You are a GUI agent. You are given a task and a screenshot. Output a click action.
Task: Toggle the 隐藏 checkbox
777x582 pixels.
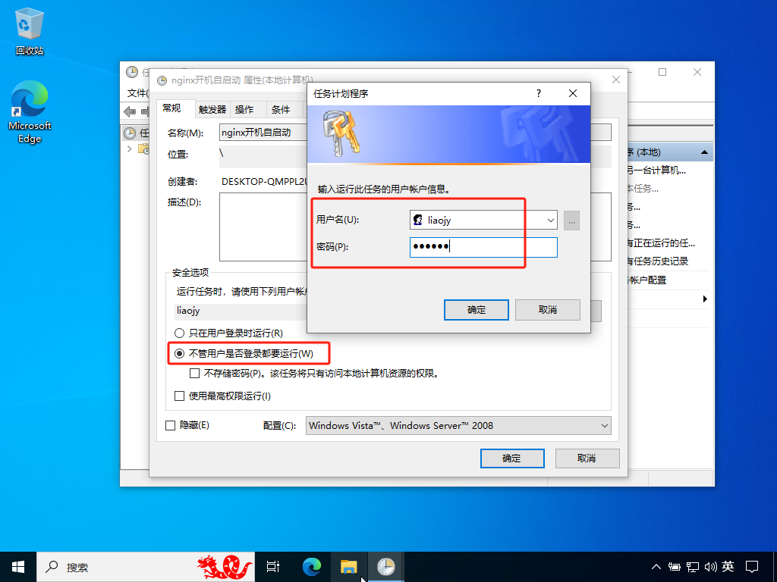171,425
